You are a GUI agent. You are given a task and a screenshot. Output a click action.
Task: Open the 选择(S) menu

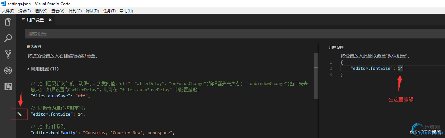click(41, 11)
